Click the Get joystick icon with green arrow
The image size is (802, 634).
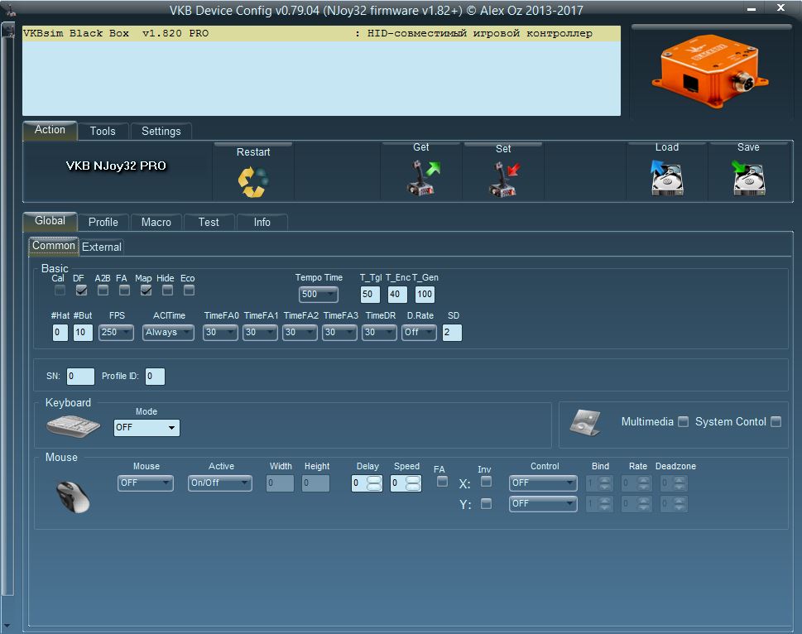tap(422, 177)
